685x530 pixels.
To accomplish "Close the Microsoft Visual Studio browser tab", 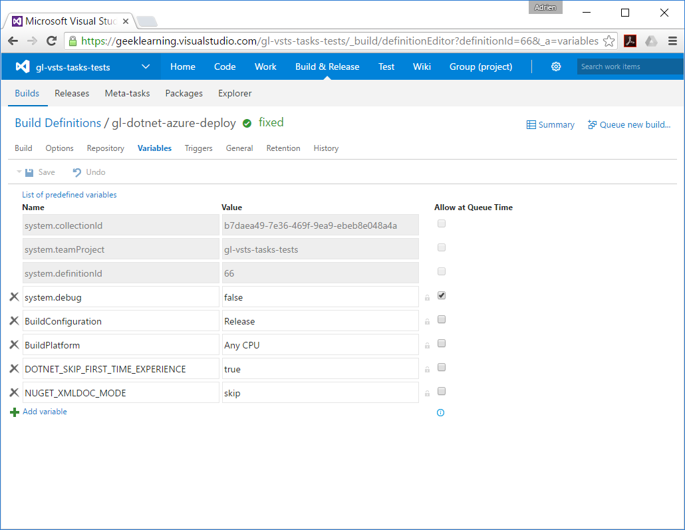I will pos(126,21).
